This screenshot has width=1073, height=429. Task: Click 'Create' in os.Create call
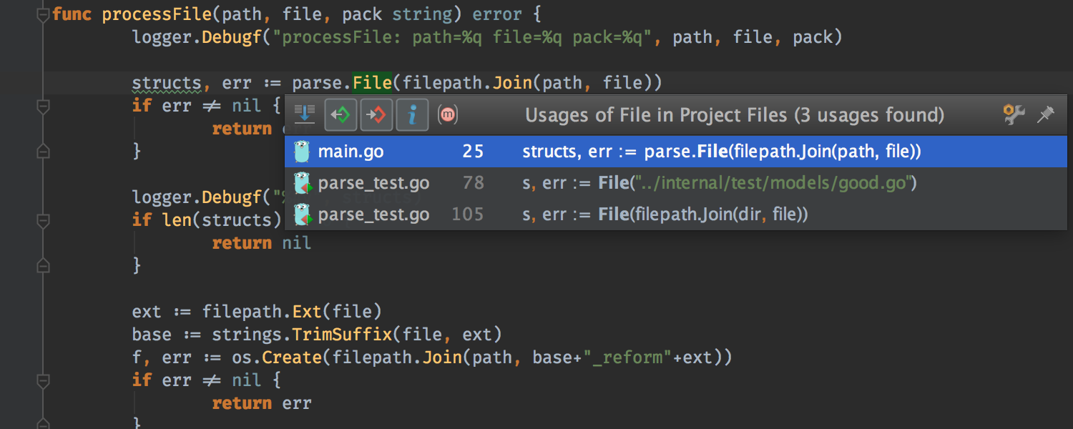point(292,357)
